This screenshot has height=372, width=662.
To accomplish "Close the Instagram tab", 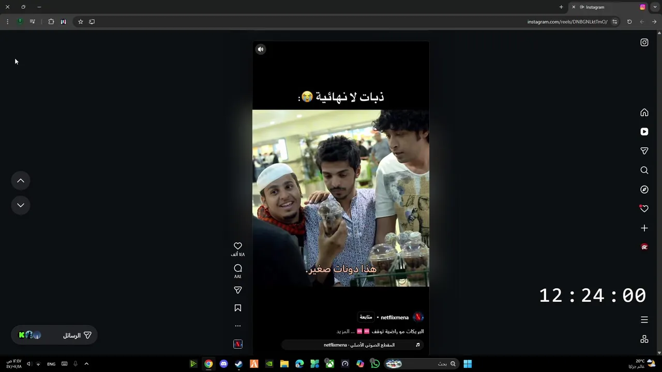I will tap(574, 7).
